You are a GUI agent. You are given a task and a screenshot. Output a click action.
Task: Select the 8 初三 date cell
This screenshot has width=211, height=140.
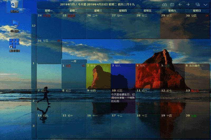pyautogui.click(x=74, y=101)
